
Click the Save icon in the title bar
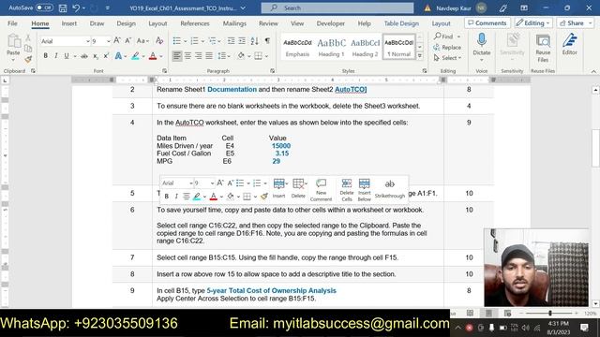pos(63,8)
